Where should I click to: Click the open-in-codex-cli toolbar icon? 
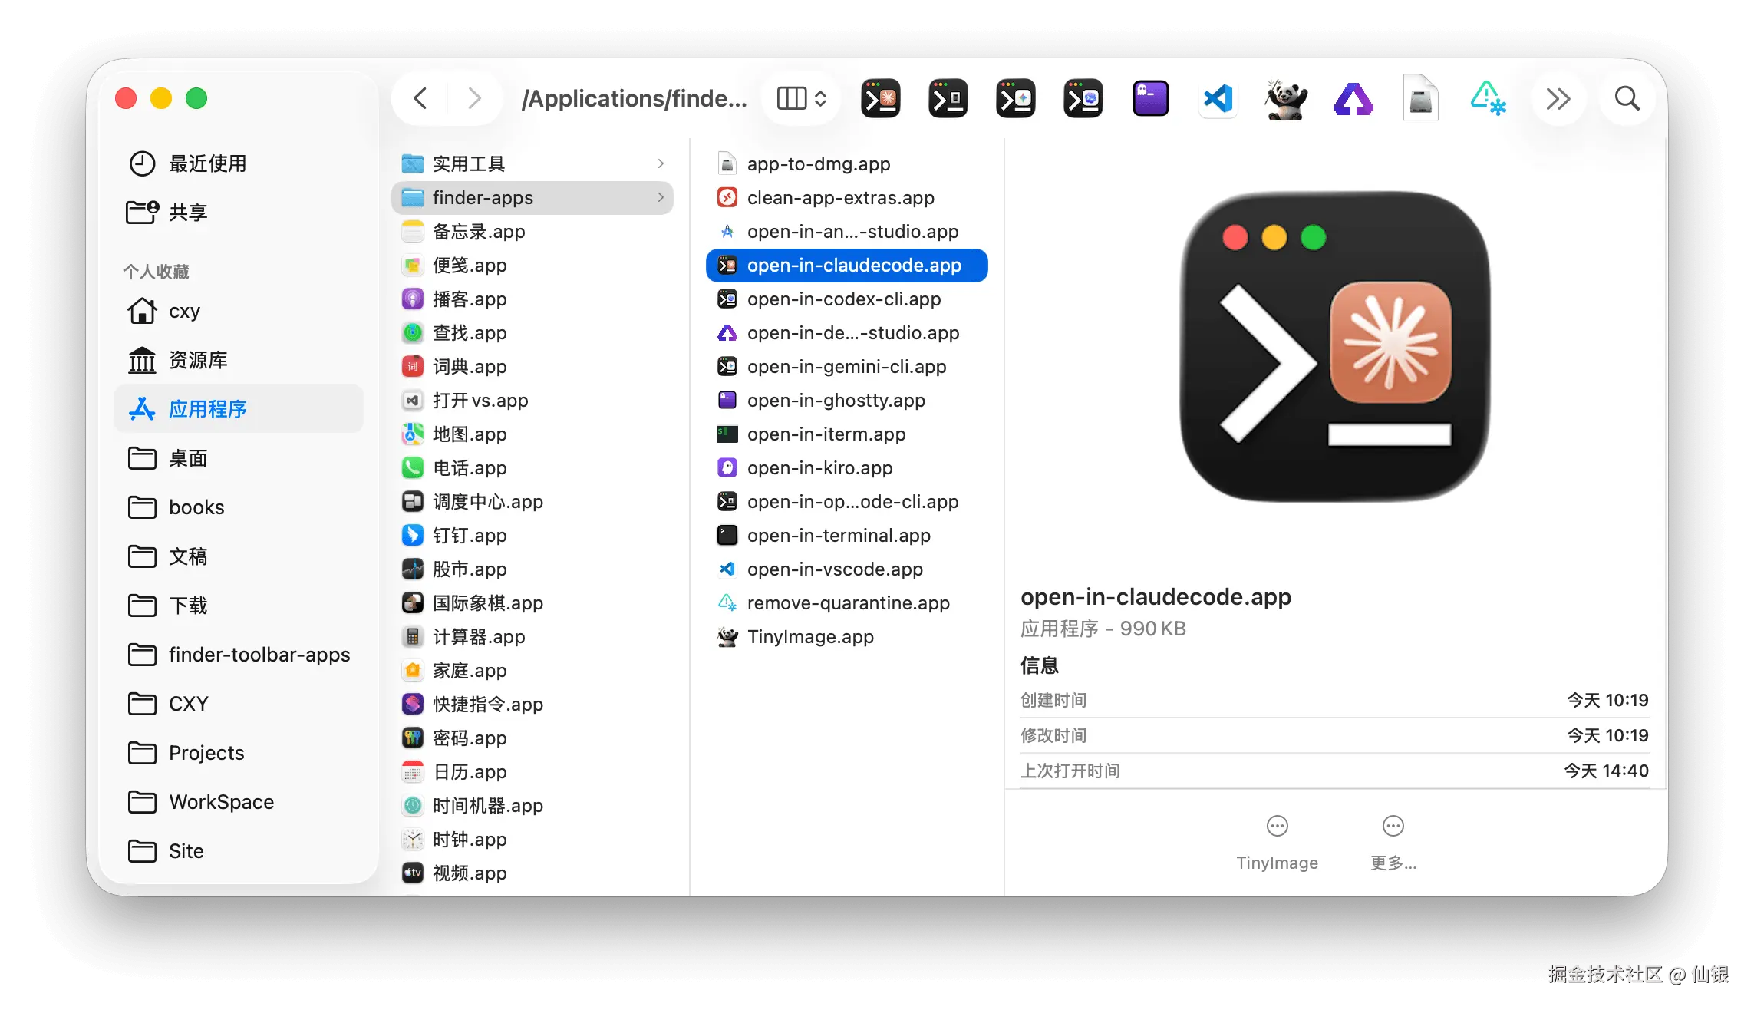tap(1083, 98)
